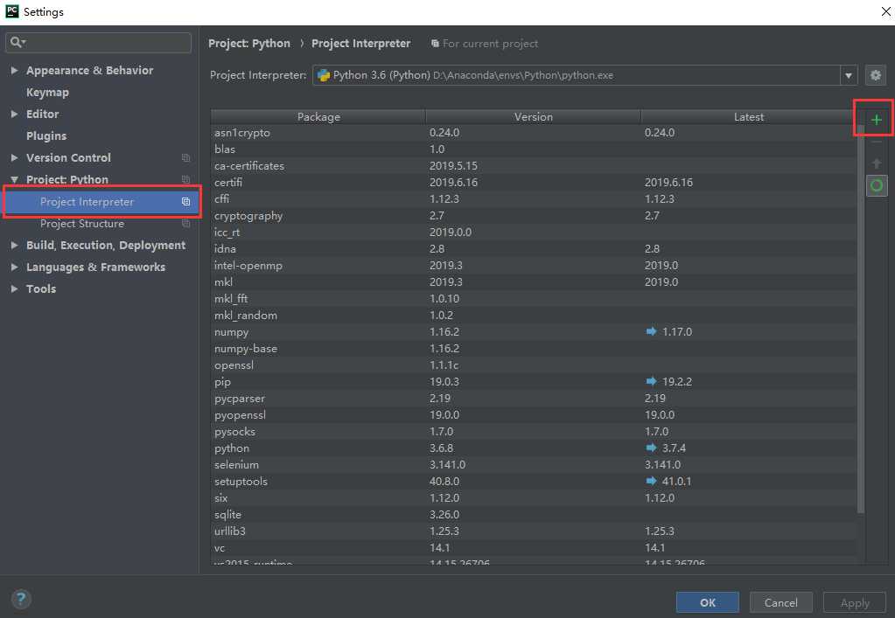Select the idna package row
The image size is (895, 618).
click(x=533, y=248)
